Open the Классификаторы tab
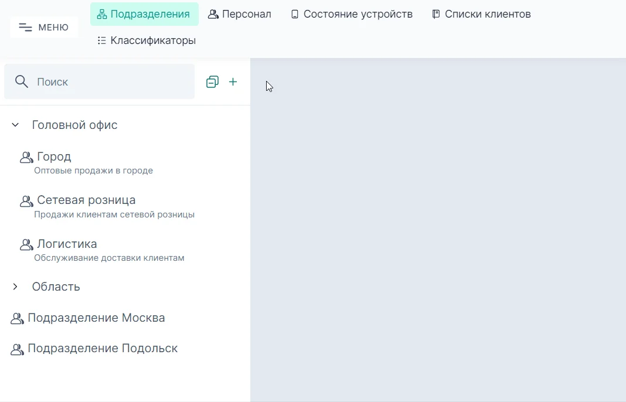Viewport: 626px width, 402px height. click(146, 40)
